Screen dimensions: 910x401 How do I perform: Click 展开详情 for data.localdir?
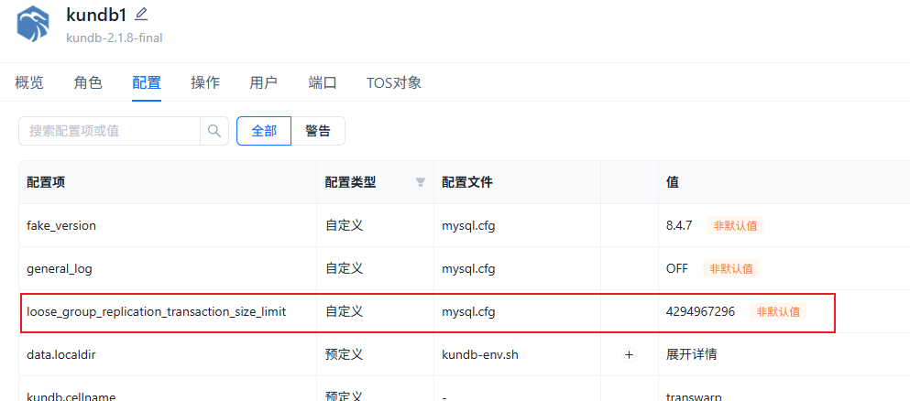[691, 354]
